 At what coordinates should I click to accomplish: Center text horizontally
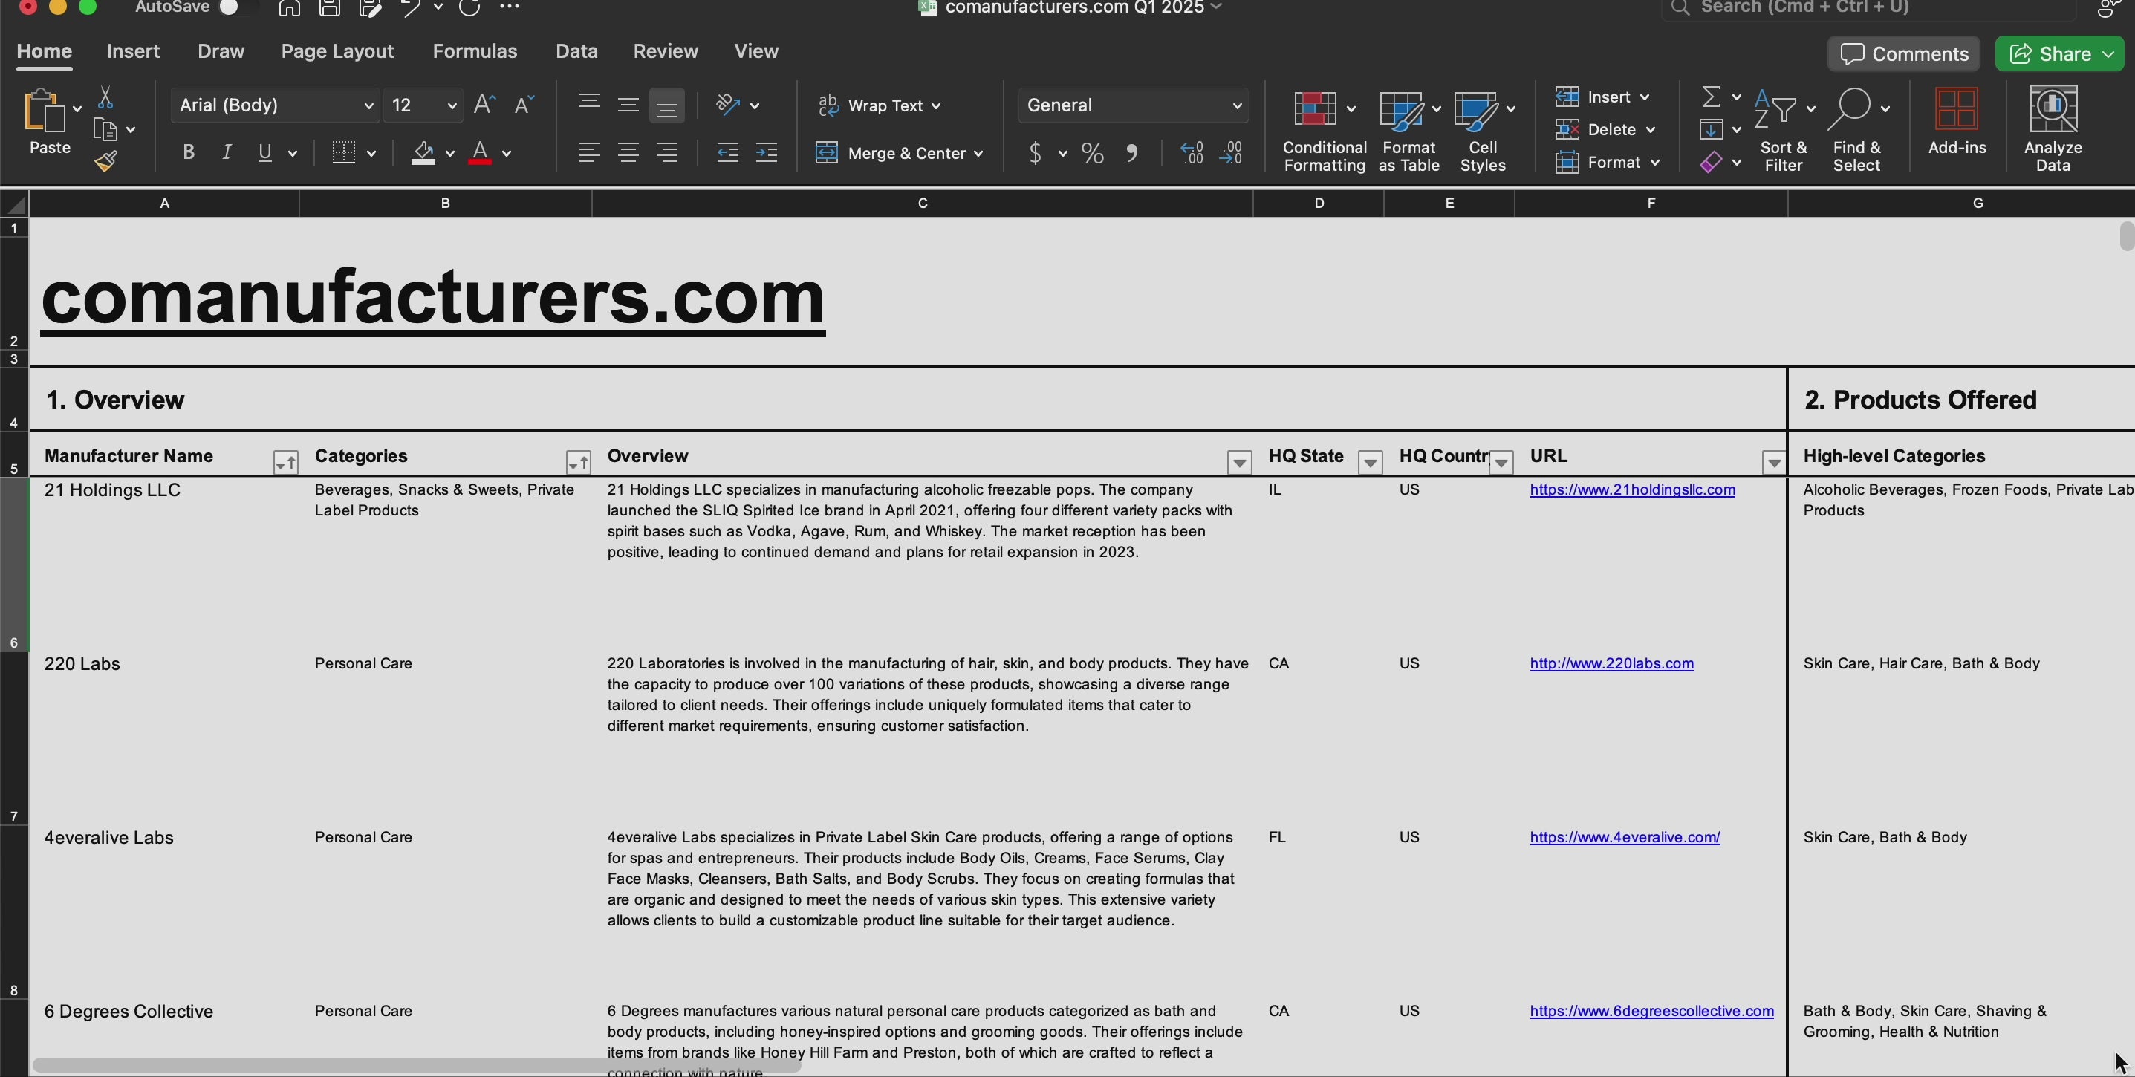click(x=628, y=152)
